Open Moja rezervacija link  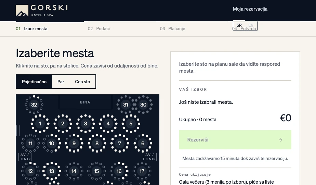click(x=250, y=9)
